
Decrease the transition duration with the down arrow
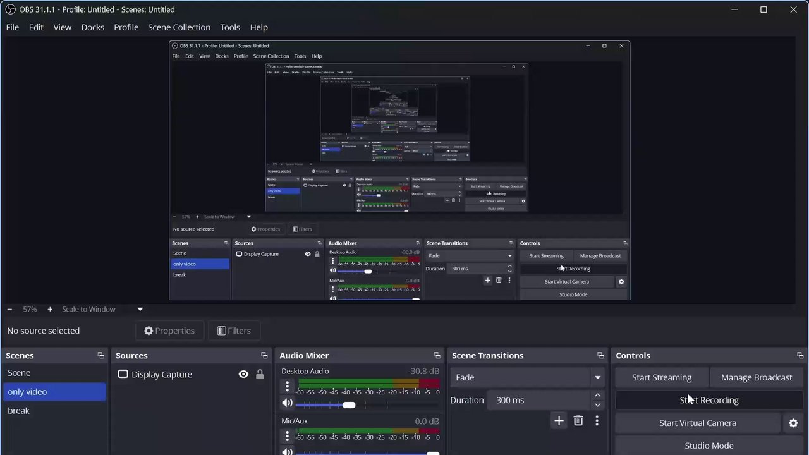597,404
